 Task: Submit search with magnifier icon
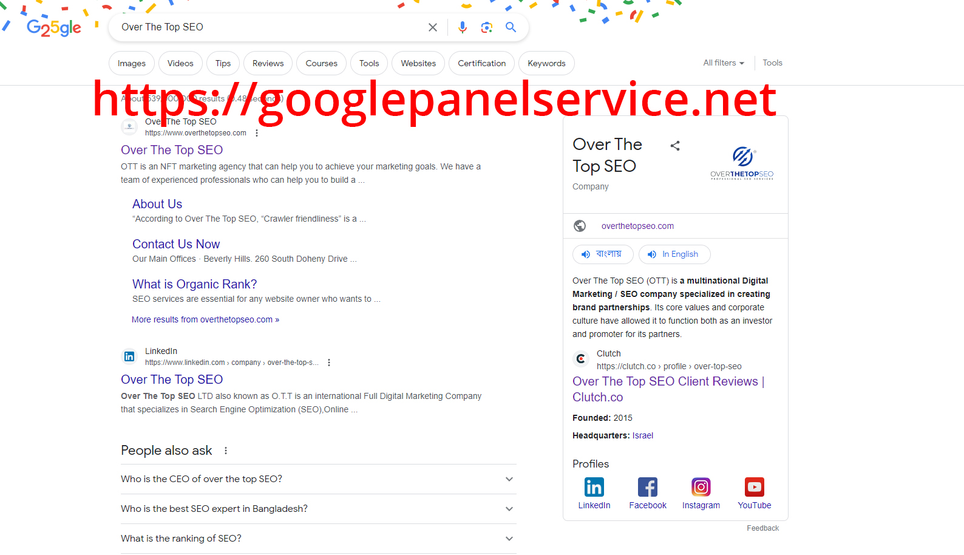point(511,27)
